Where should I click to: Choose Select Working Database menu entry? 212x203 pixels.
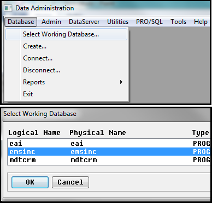(x=66, y=34)
